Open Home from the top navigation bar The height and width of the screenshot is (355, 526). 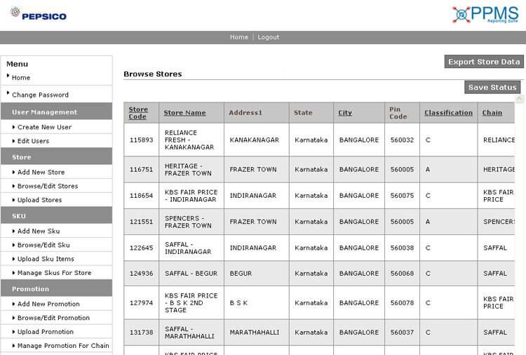pos(238,37)
